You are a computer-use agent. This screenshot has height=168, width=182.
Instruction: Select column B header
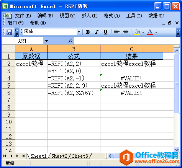pyautogui.click(x=74, y=49)
